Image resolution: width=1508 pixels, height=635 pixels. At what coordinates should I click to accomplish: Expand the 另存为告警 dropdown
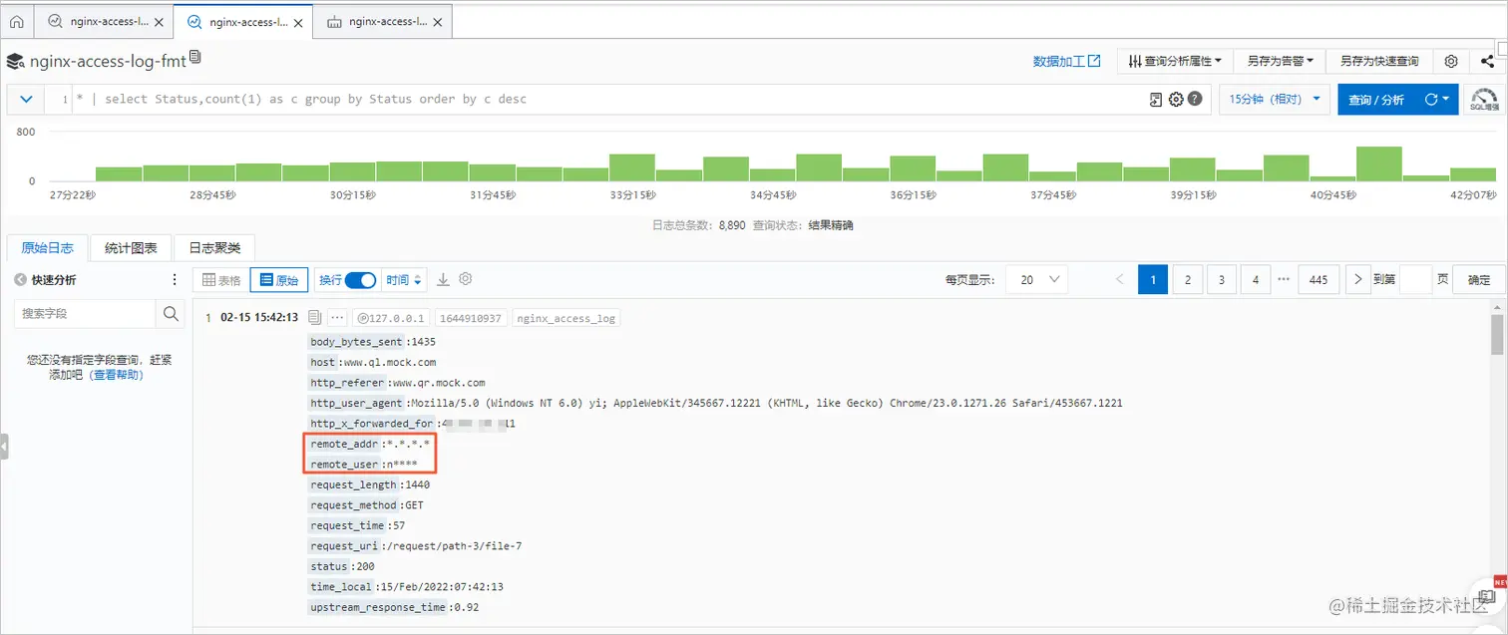1280,61
